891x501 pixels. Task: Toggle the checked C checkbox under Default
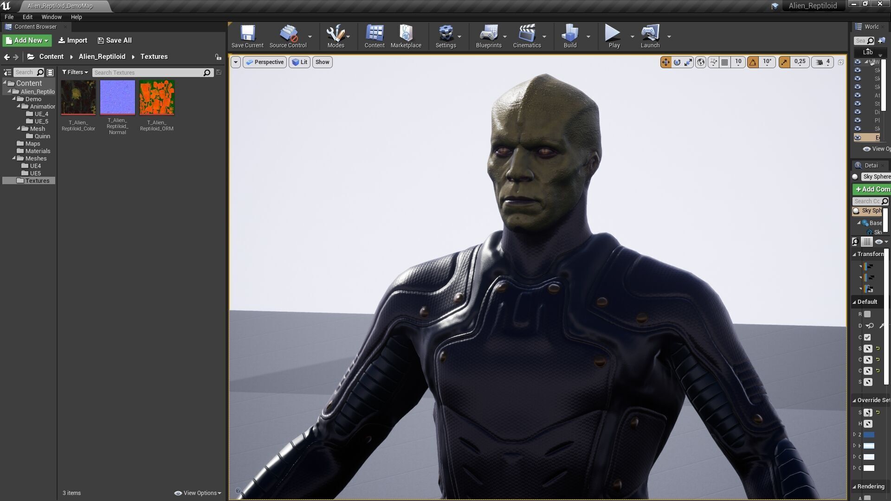[867, 337]
